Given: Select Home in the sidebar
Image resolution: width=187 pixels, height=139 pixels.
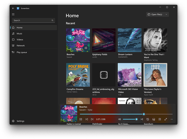Looking at the screenshot, I should (34, 27).
